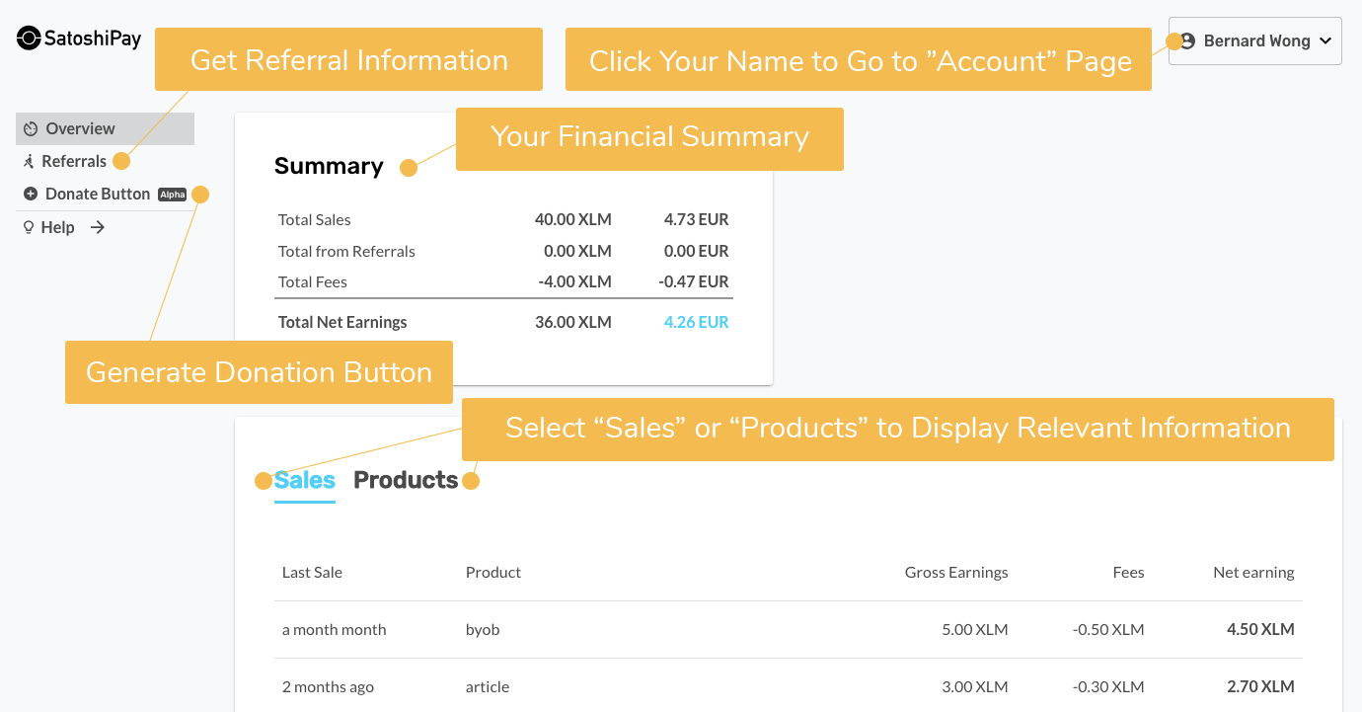This screenshot has width=1362, height=712.
Task: Click the arrow icon next to Help
Action: point(98,228)
